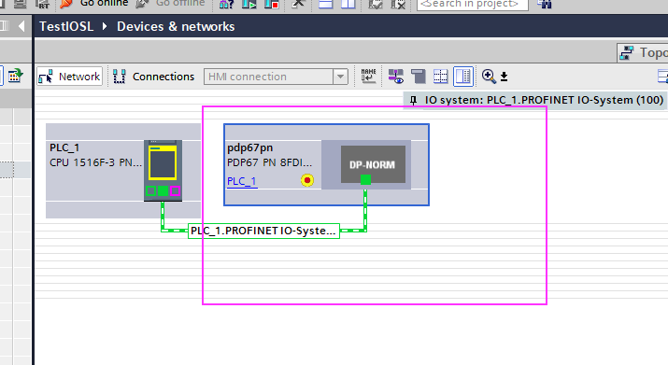The width and height of the screenshot is (668, 365).
Task: Switch to the Topology view tab
Action: point(643,53)
